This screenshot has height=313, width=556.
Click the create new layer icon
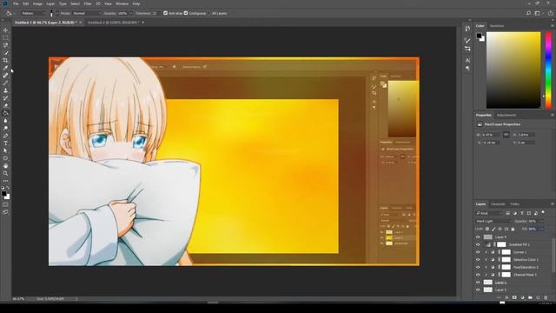(538, 297)
